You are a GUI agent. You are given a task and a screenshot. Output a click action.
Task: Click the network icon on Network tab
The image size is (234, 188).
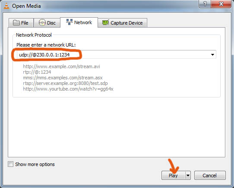[x=70, y=22]
